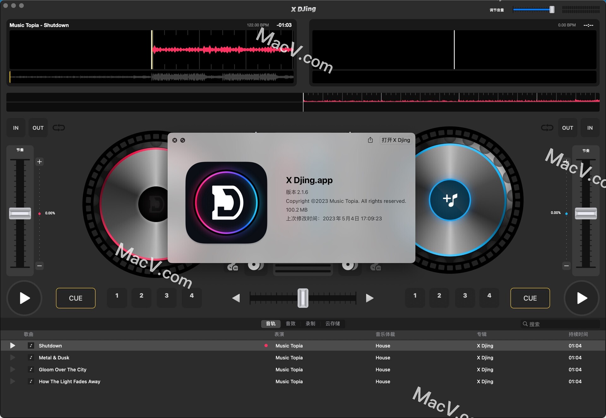Trigger hot cue 2 on the right deck

pos(439,297)
